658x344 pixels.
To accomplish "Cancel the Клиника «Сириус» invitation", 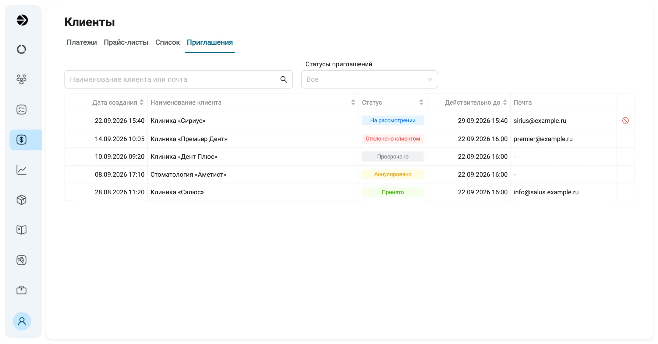I will [625, 120].
